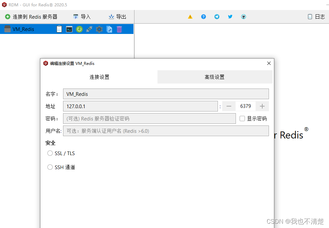Screen dimensions: 329x228
Task: Increase port number with plus button
Action: pyautogui.click(x=262, y=107)
